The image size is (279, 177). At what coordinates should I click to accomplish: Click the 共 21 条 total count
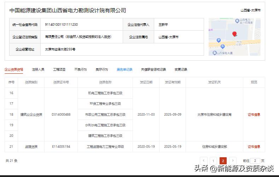tap(11, 161)
